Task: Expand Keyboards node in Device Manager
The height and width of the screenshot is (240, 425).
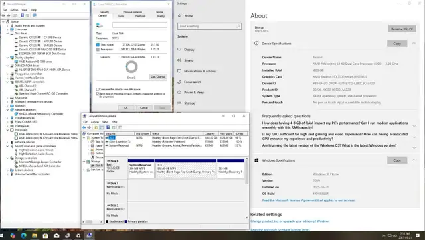Action: point(7,97)
